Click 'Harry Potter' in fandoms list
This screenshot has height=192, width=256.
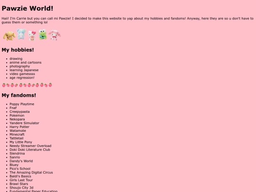coord(19,127)
